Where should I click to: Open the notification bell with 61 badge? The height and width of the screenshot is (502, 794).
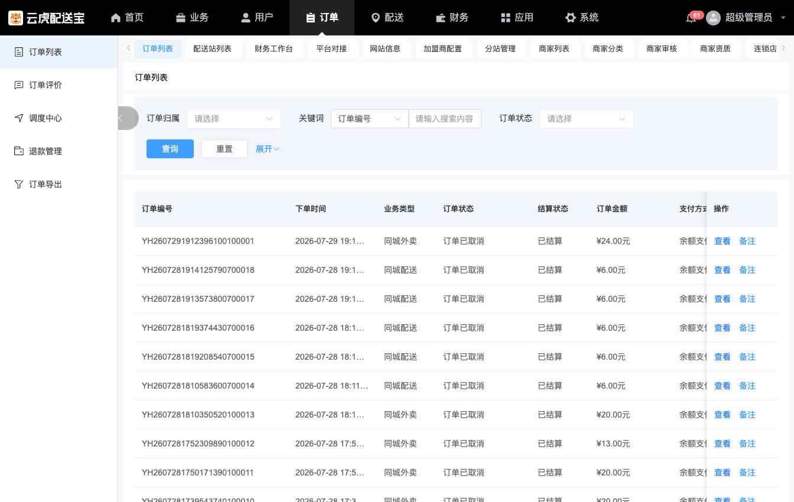(691, 18)
